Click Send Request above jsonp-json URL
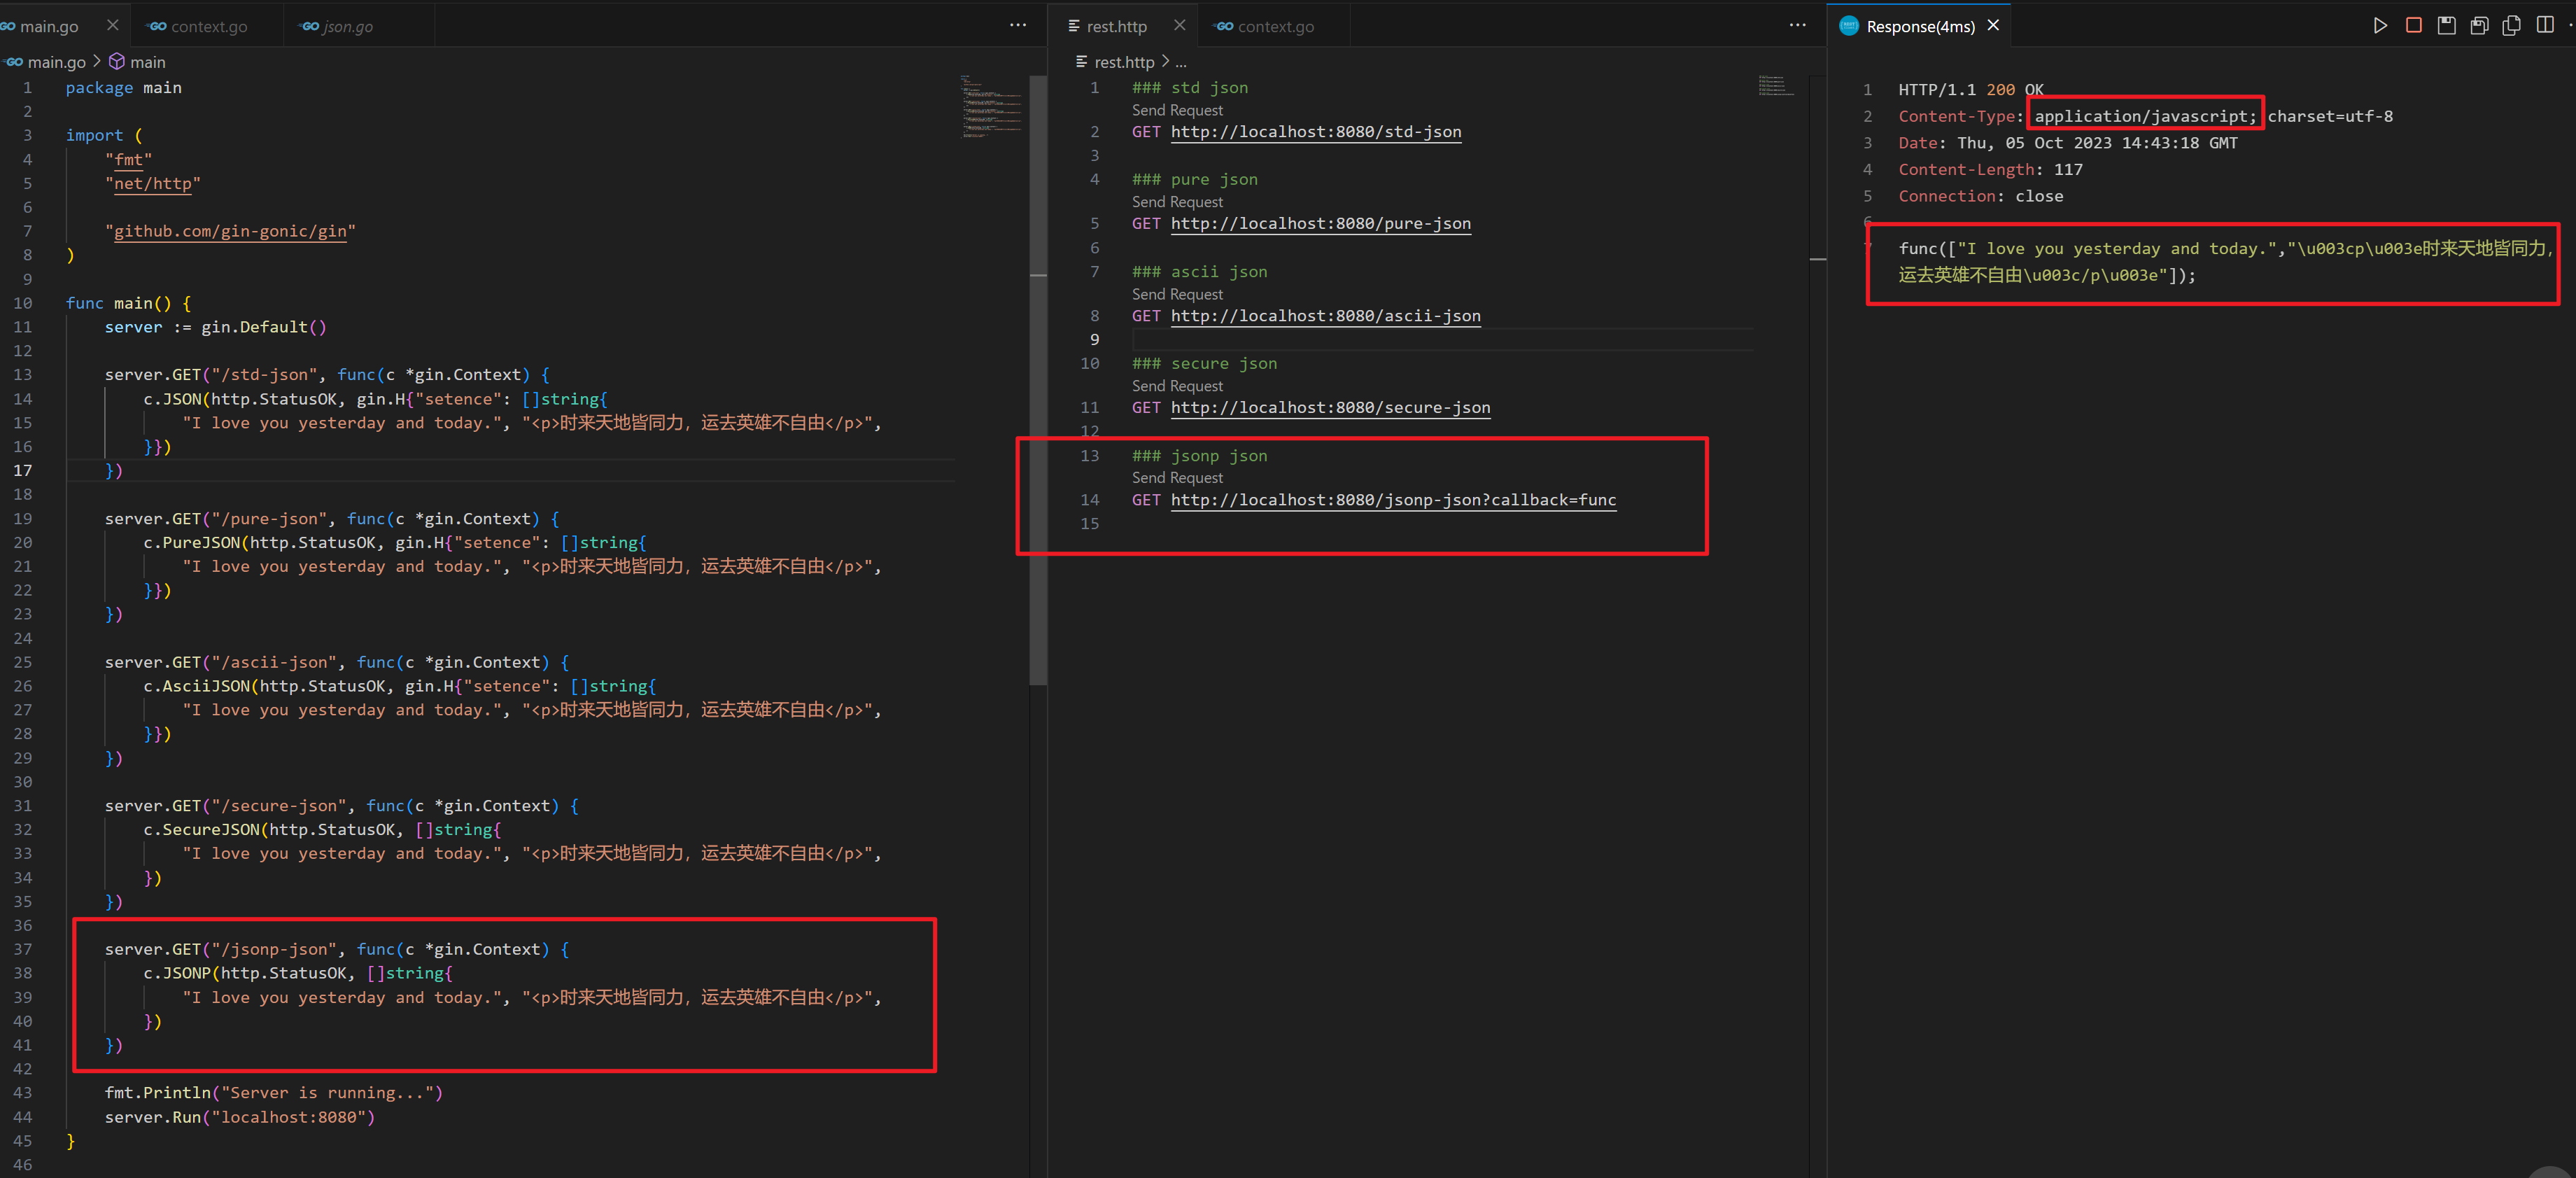Screen dimensions: 2576x1178 (1177, 478)
